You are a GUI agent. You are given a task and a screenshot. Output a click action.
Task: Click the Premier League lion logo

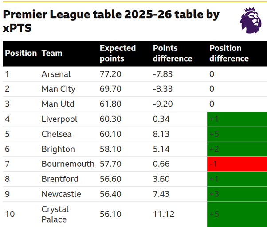tap(251, 20)
